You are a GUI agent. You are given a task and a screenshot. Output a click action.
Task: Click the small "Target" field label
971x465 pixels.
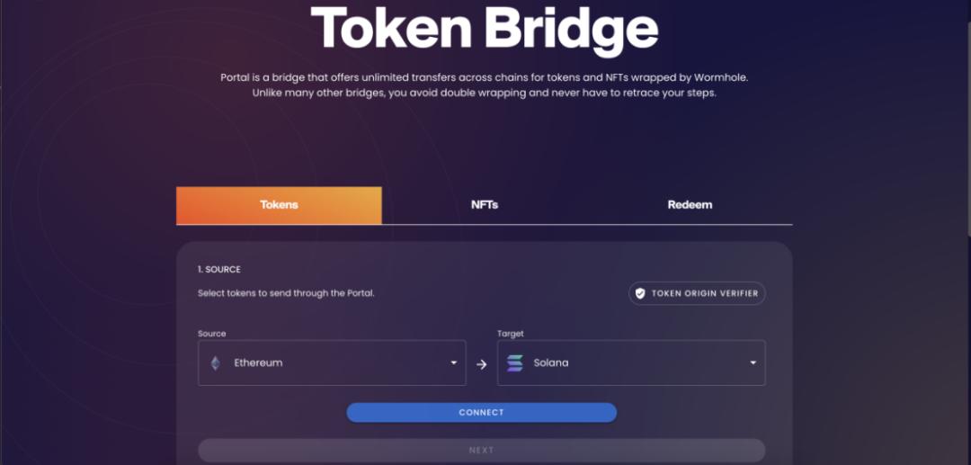point(511,334)
